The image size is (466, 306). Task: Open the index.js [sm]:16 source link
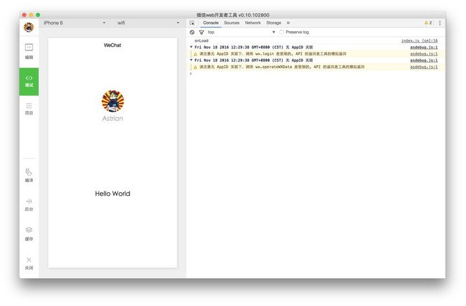pos(419,41)
